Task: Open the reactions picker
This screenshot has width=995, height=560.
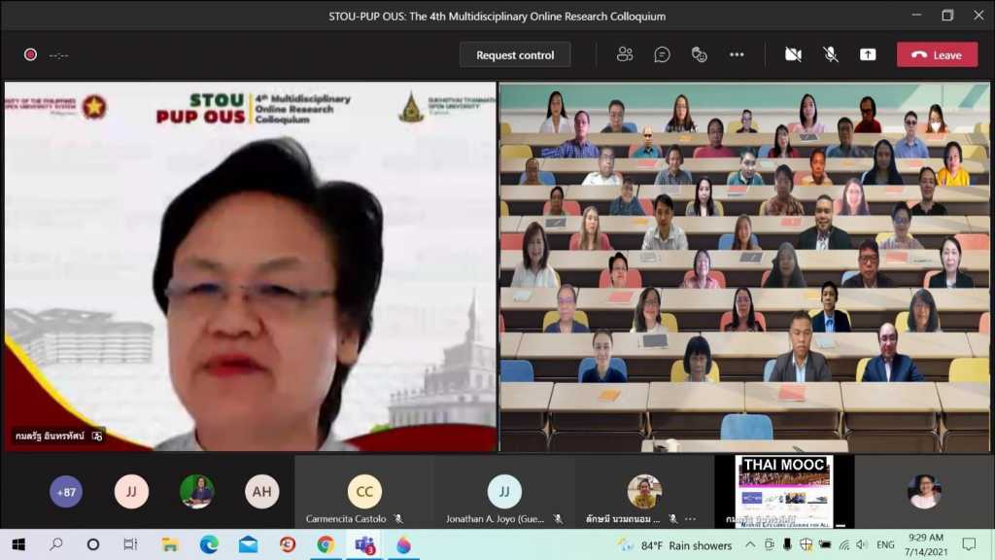Action: tap(700, 54)
